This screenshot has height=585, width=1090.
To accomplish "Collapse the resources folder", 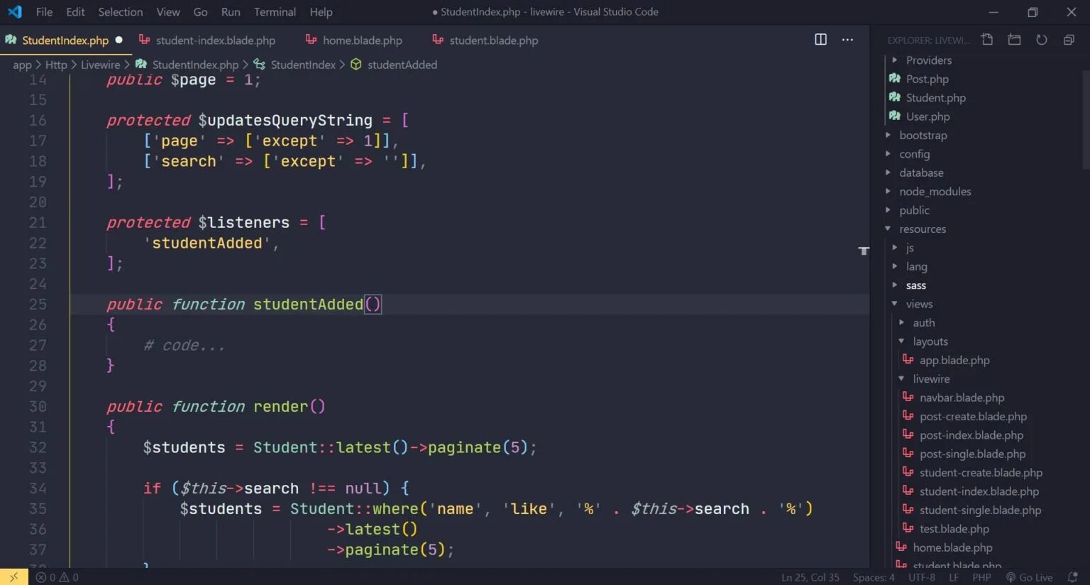I will 923,229.
